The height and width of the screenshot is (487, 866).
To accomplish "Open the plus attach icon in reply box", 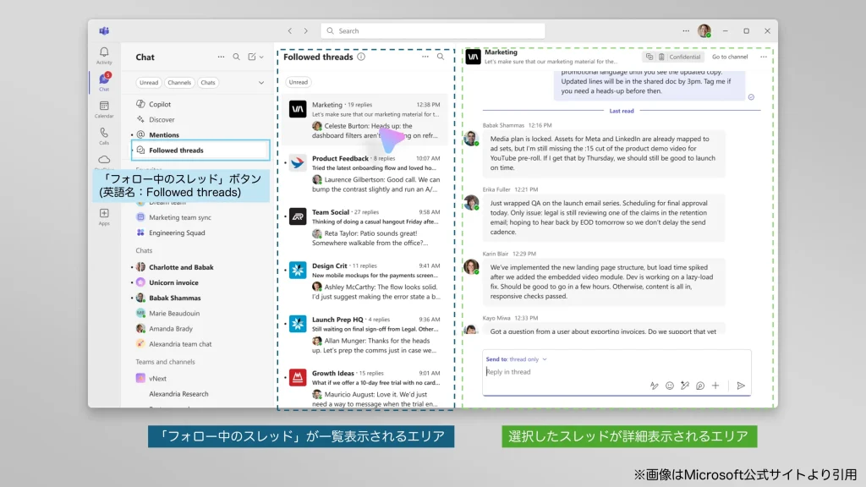I will [x=715, y=386].
